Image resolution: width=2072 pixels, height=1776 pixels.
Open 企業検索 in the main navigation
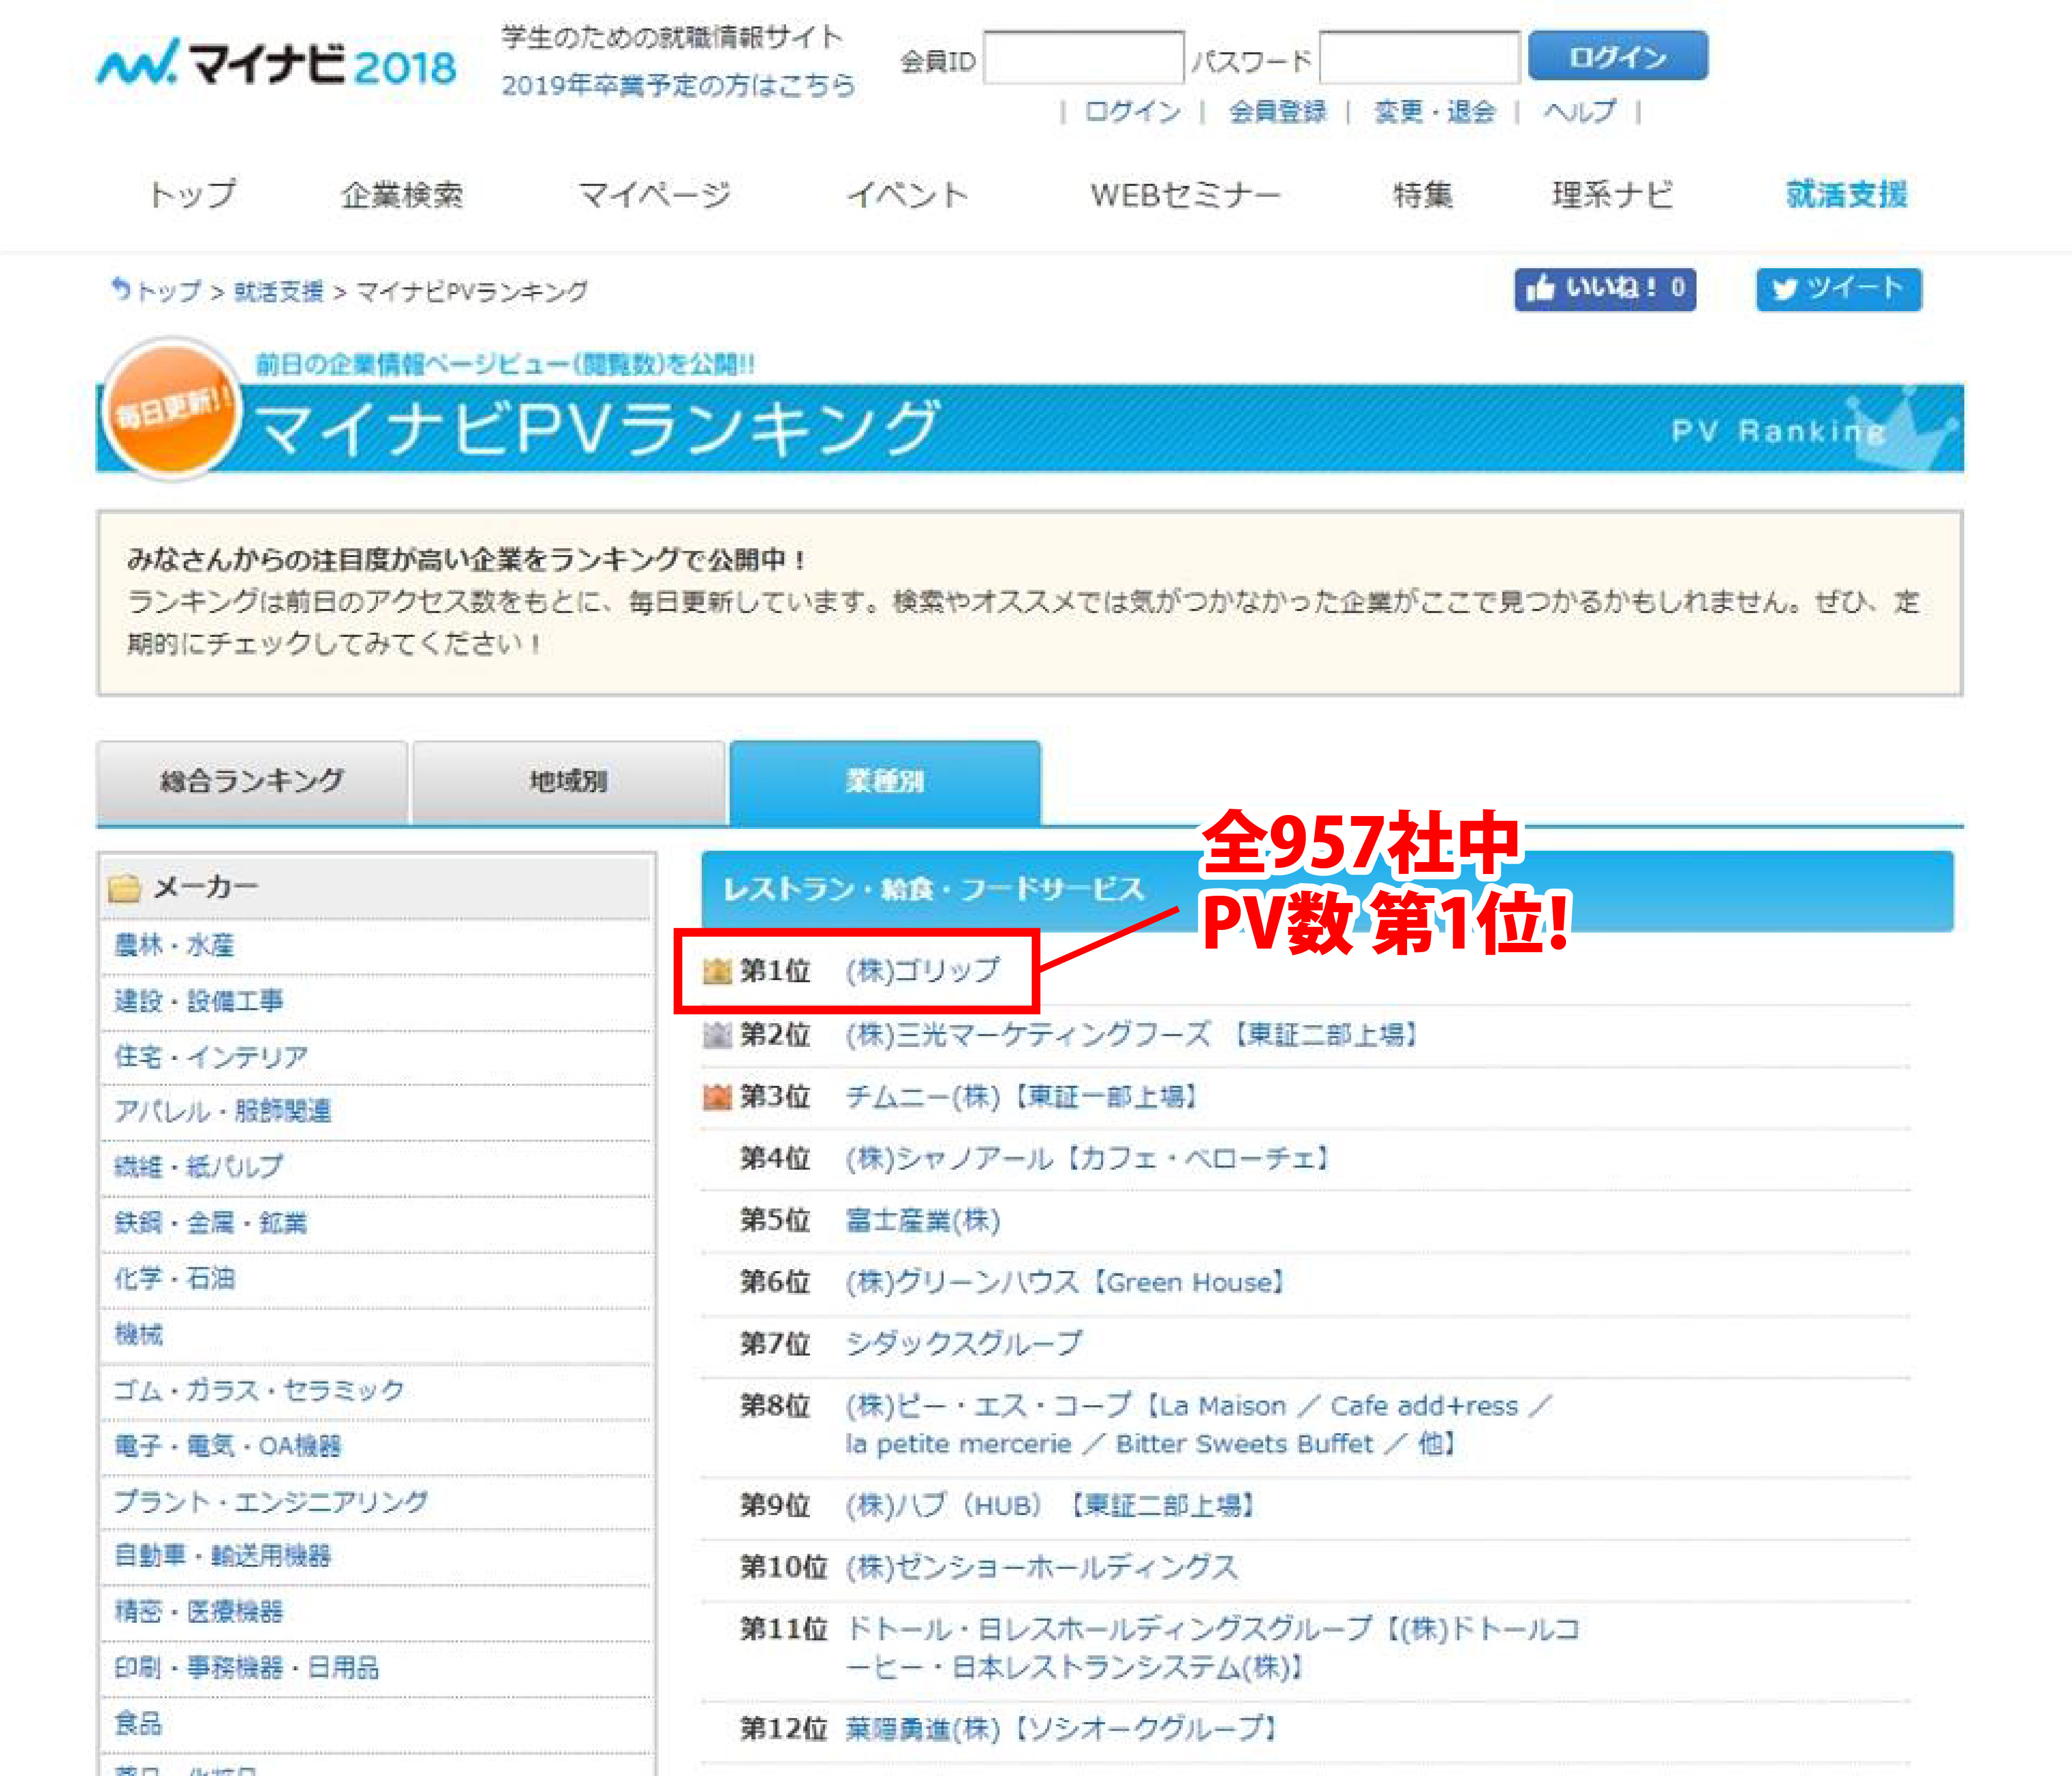(x=402, y=194)
